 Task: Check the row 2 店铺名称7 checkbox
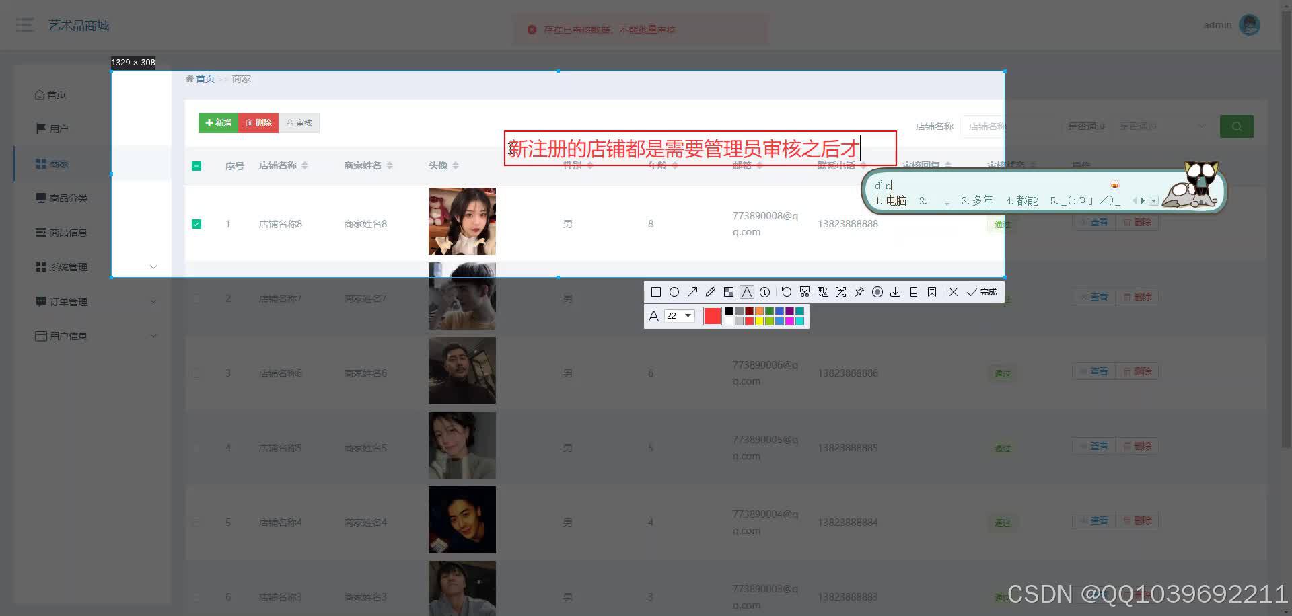pos(196,299)
